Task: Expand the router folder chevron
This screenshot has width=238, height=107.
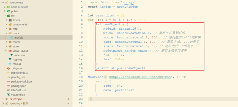Action: coord(6,42)
